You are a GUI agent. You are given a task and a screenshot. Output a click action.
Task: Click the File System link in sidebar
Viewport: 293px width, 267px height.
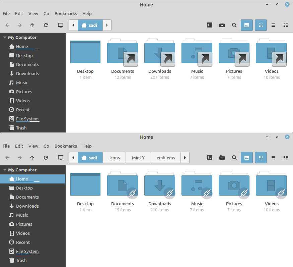[x=27, y=119]
